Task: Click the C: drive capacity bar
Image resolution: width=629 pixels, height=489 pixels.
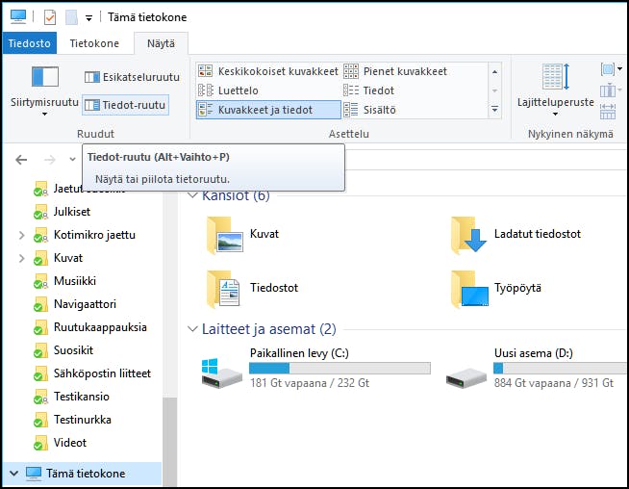Action: click(x=339, y=368)
